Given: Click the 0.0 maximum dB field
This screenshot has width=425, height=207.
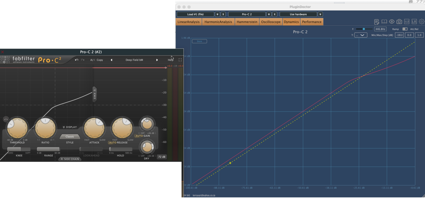Looking at the screenshot, I should (409, 35).
